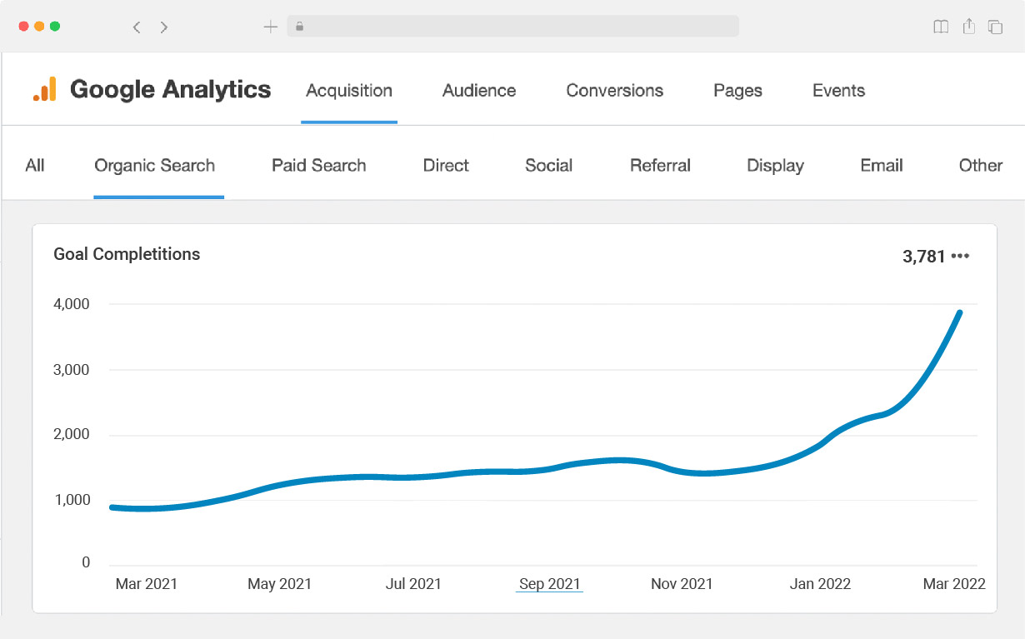Switch to the Audience tab
Viewport: 1025px width, 639px height.
(479, 91)
